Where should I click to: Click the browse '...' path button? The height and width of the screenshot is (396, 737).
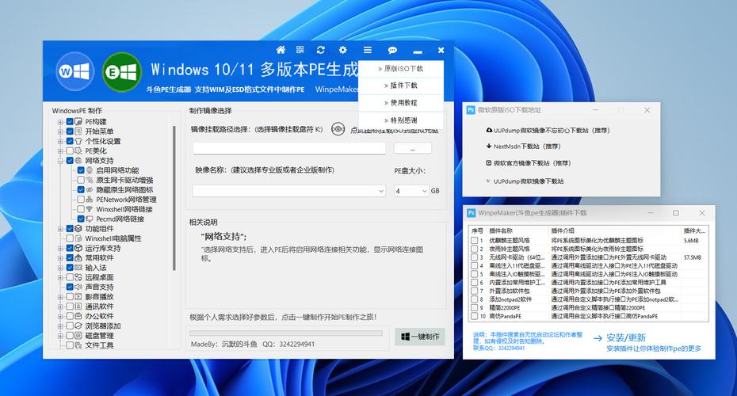coord(413,149)
